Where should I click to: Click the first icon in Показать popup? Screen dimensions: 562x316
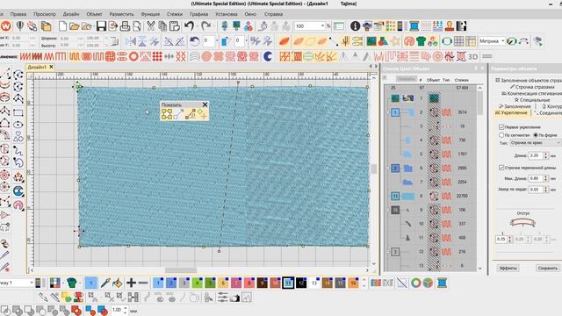[x=167, y=114]
